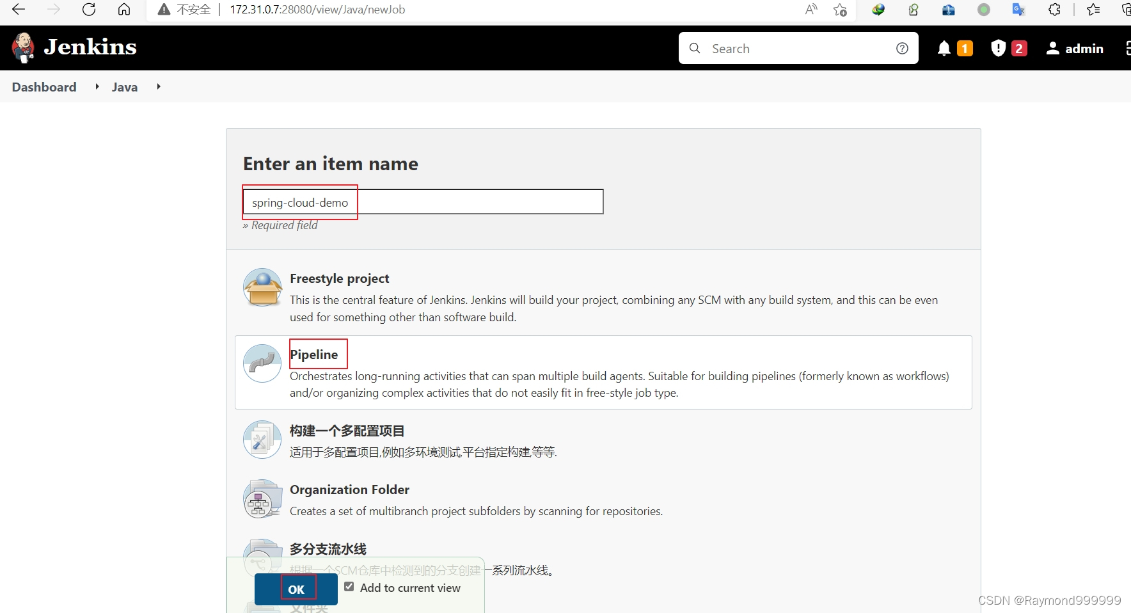1131x613 pixels.
Task: Click the gray circle extension icon
Action: point(984,10)
